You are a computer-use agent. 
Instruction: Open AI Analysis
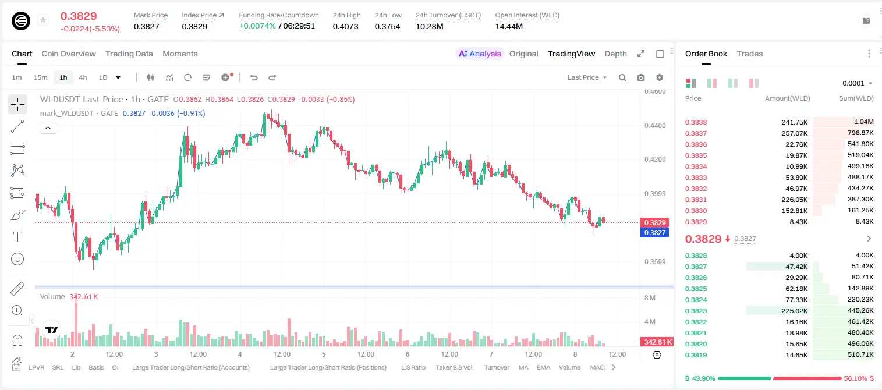[480, 54]
